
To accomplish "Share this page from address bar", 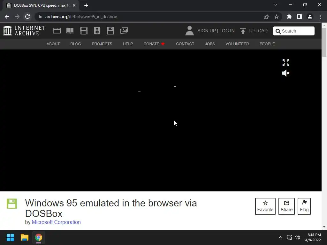I will (266, 17).
